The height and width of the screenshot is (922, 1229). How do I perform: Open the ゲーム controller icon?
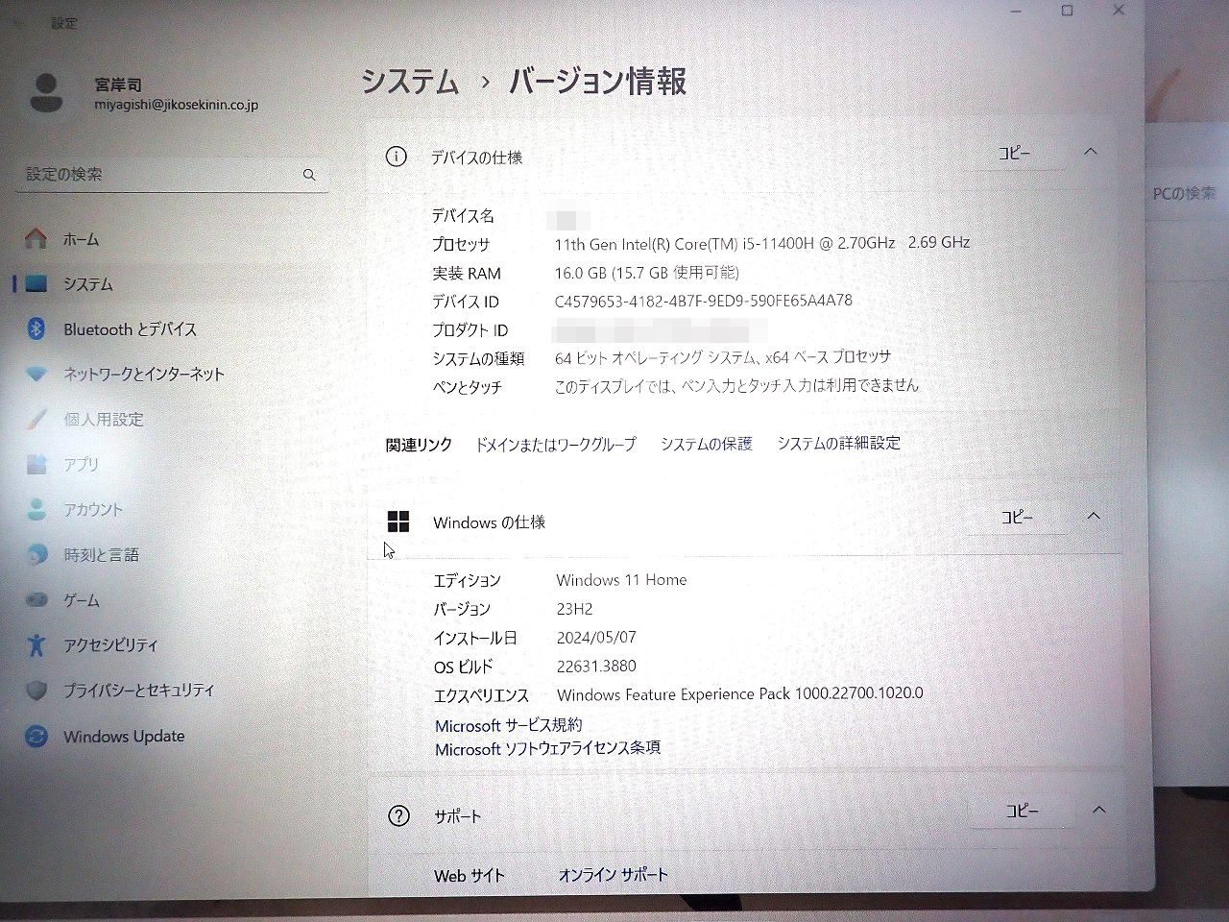pyautogui.click(x=36, y=599)
